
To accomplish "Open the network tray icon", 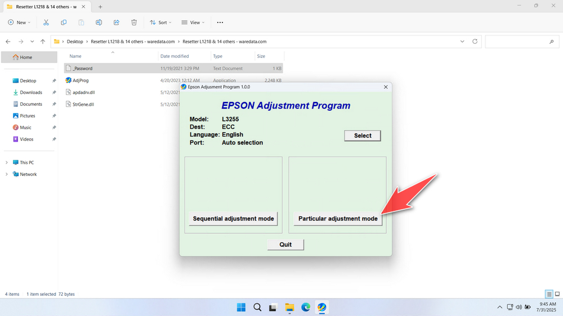I will (510, 308).
